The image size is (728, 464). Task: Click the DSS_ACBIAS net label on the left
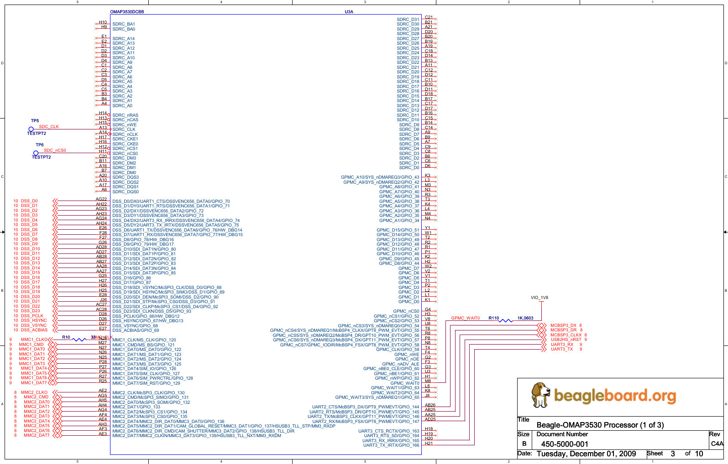[x=34, y=330]
